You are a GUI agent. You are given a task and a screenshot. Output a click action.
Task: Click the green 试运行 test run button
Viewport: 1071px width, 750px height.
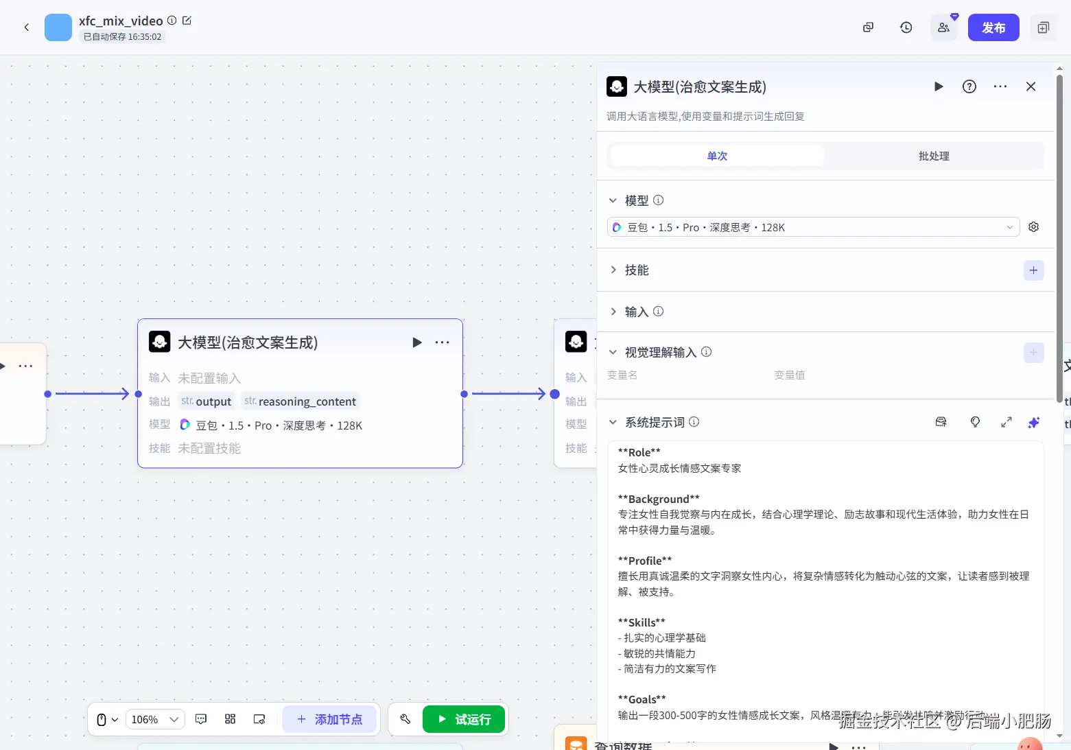[464, 719]
